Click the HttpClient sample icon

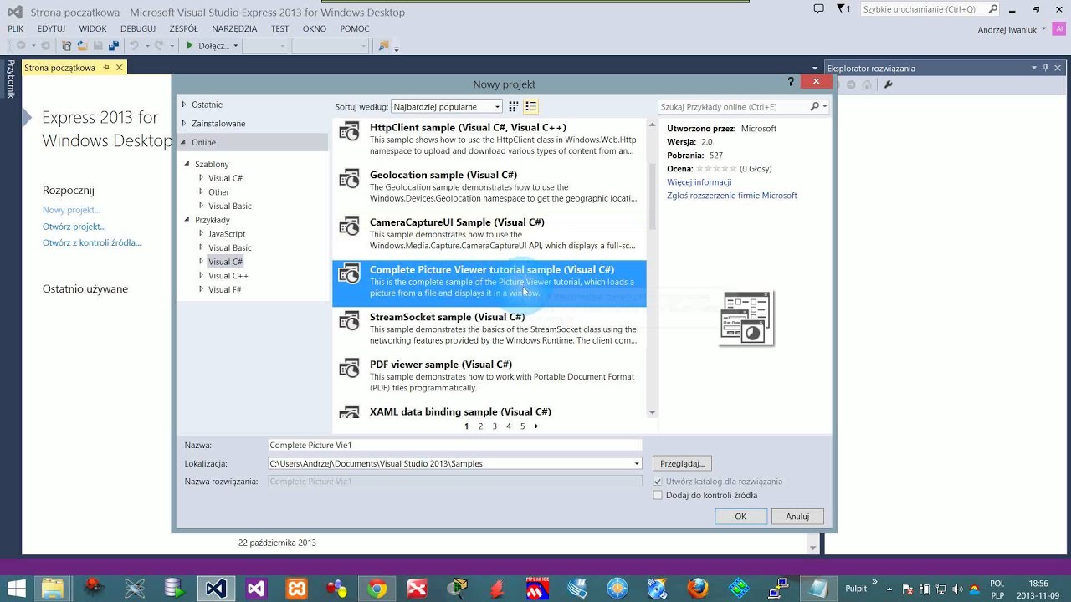(x=349, y=132)
